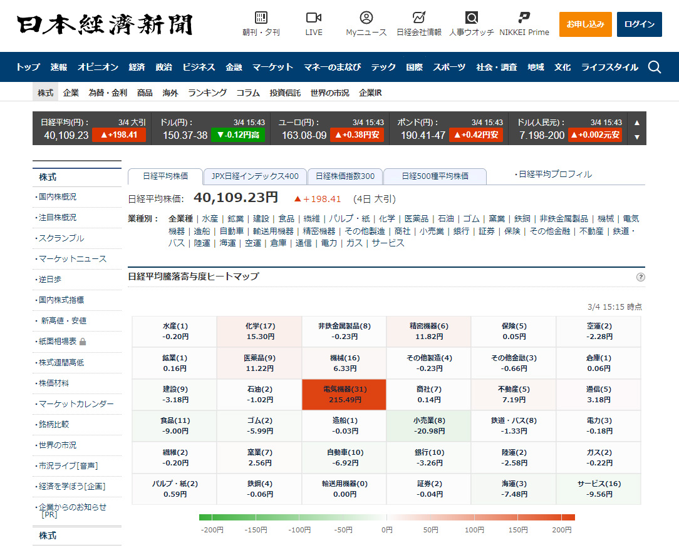Click the 日本経済新聞 logo

(105, 24)
